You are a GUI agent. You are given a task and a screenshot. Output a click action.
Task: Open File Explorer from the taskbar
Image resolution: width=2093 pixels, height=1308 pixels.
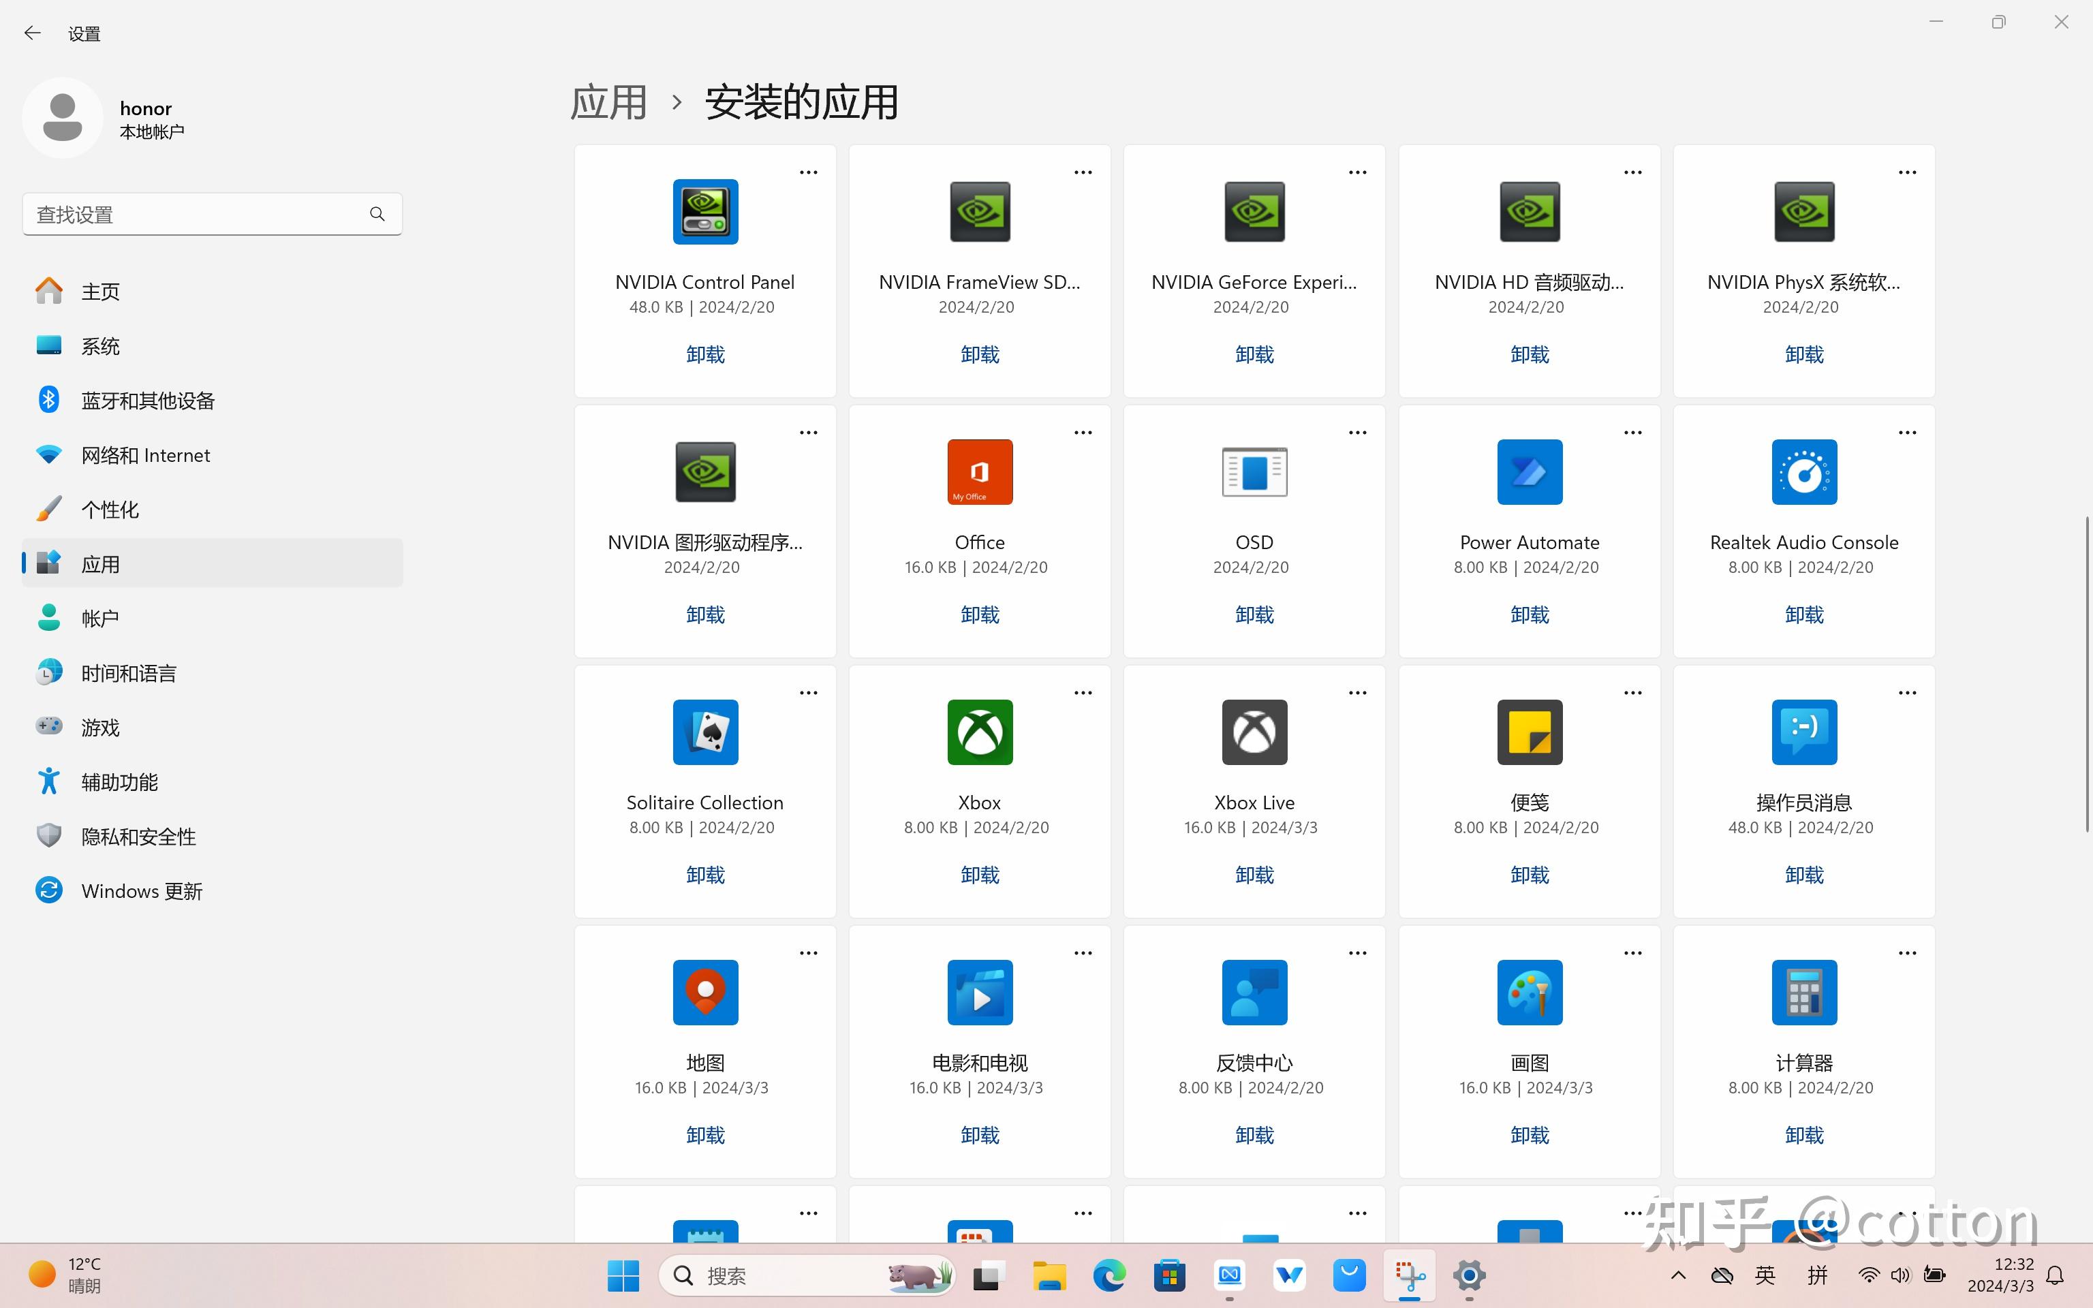[1049, 1275]
